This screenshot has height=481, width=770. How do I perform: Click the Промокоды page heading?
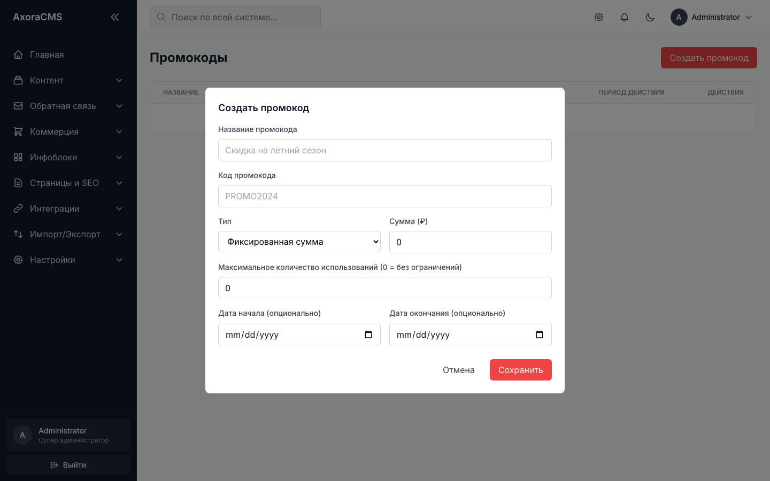[189, 58]
